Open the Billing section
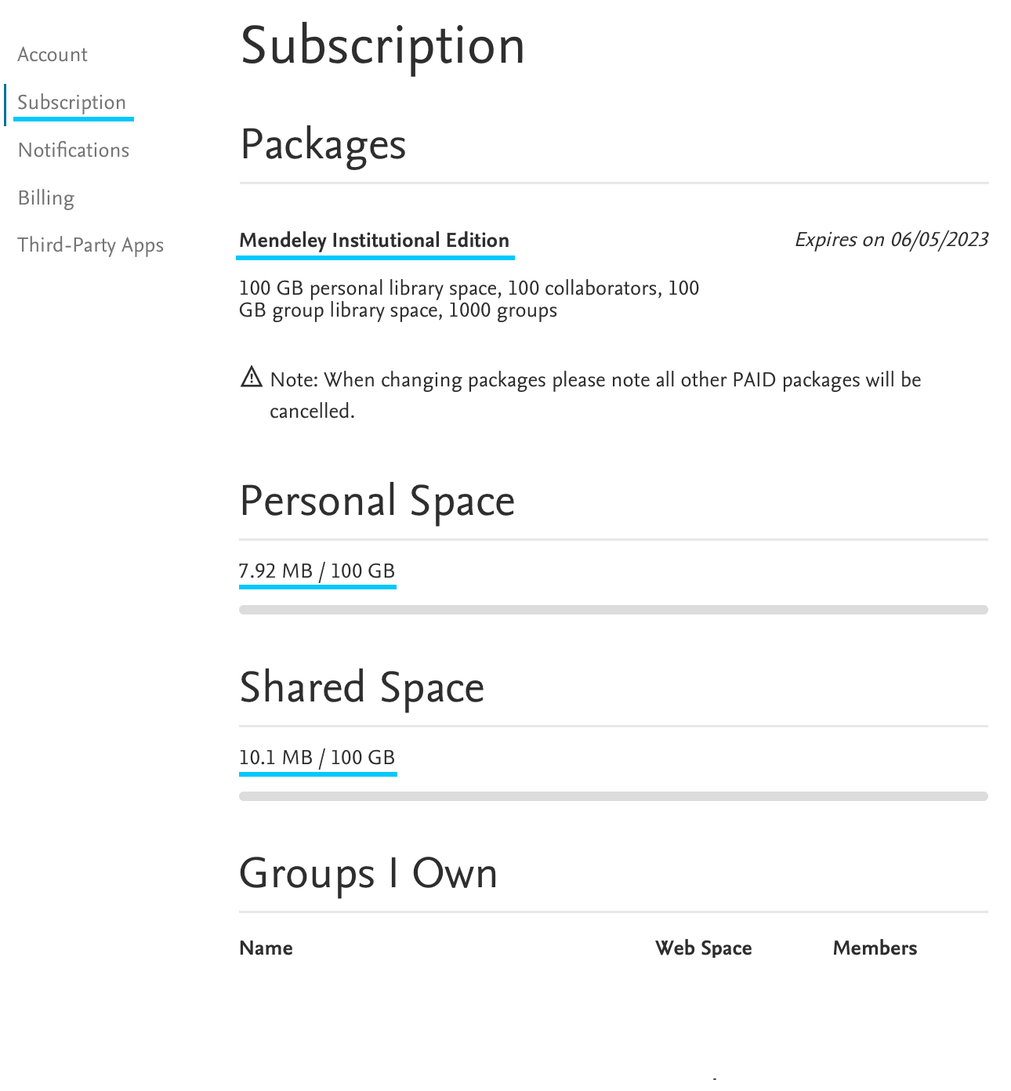The width and height of the screenshot is (1011, 1091). pos(46,198)
